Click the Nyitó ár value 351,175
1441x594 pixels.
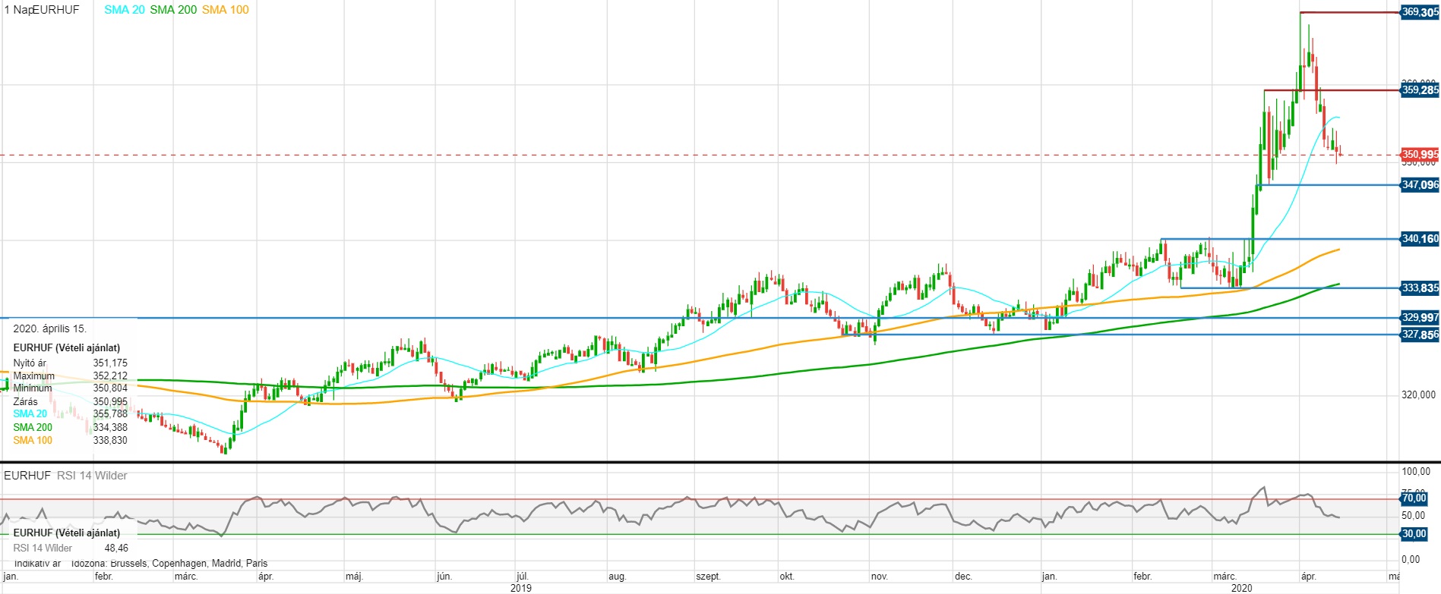click(110, 363)
